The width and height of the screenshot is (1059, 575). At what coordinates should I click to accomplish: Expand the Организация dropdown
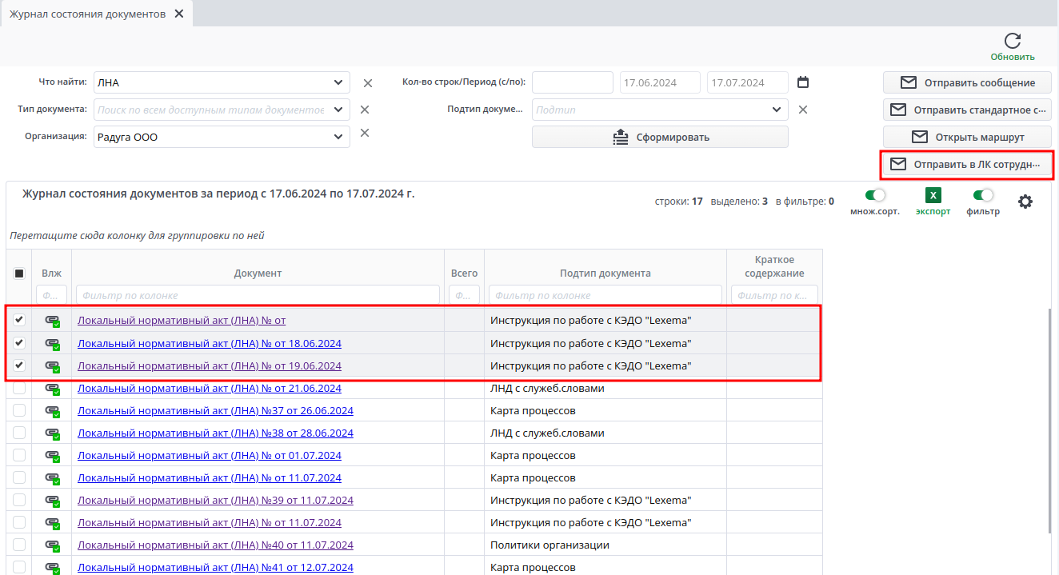click(x=338, y=137)
